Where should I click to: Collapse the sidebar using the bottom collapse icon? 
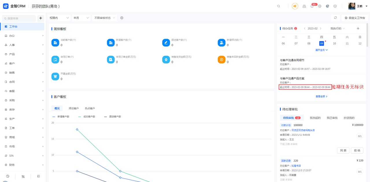(x=38, y=176)
